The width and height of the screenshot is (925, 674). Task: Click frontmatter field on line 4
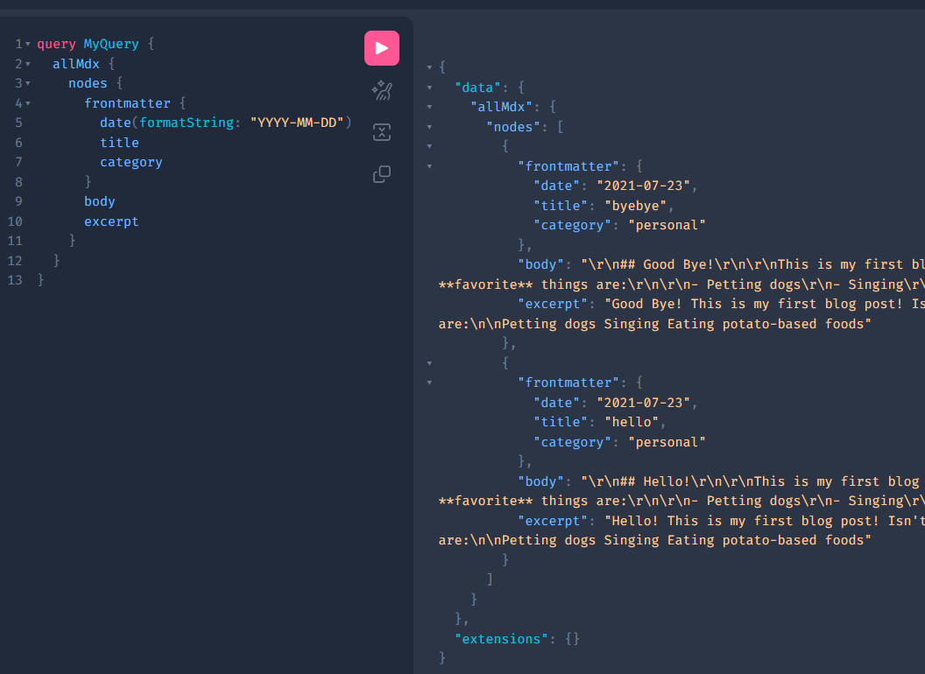(x=127, y=103)
